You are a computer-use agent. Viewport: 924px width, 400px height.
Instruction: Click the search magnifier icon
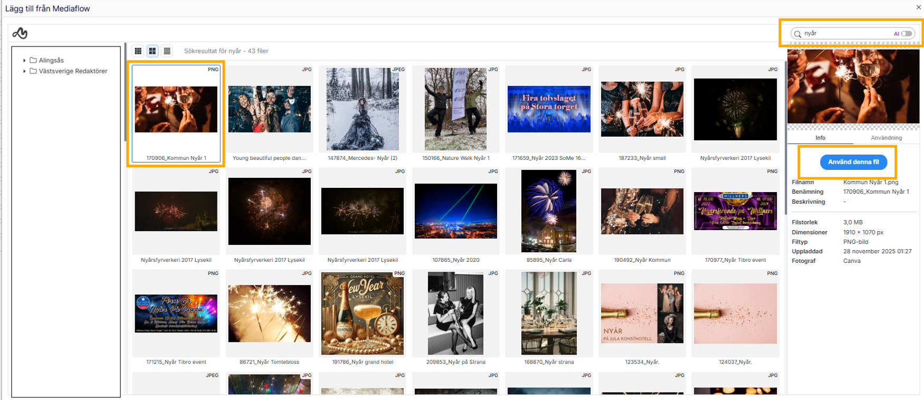pos(798,34)
